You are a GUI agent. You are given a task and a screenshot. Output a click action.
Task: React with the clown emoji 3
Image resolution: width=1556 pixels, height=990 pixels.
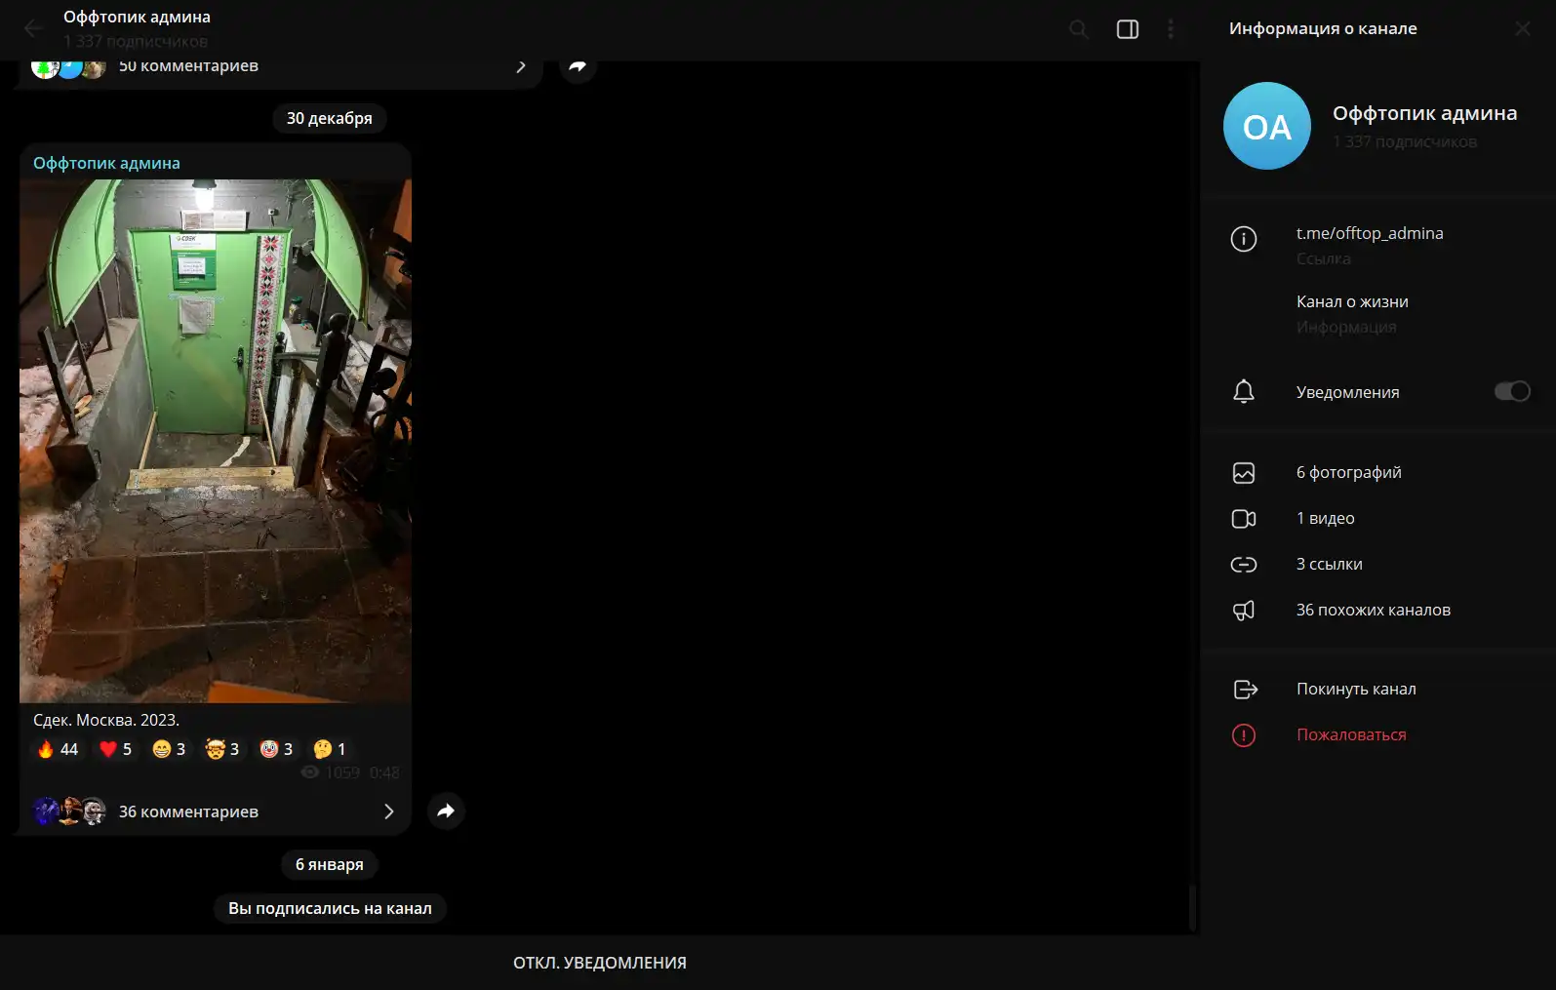pos(276,749)
